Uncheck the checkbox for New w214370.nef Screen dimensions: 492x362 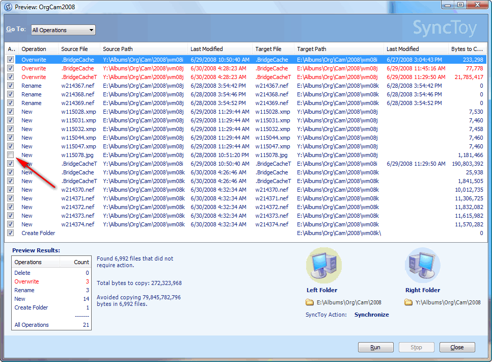(x=11, y=190)
